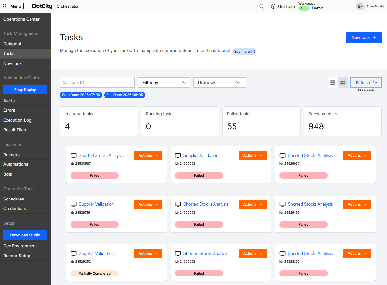Open Supplier Validation task 24529352
The image size is (387, 285).
tap(96, 253)
